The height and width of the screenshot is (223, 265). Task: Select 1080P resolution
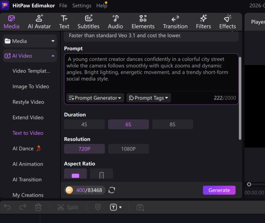pos(129,149)
